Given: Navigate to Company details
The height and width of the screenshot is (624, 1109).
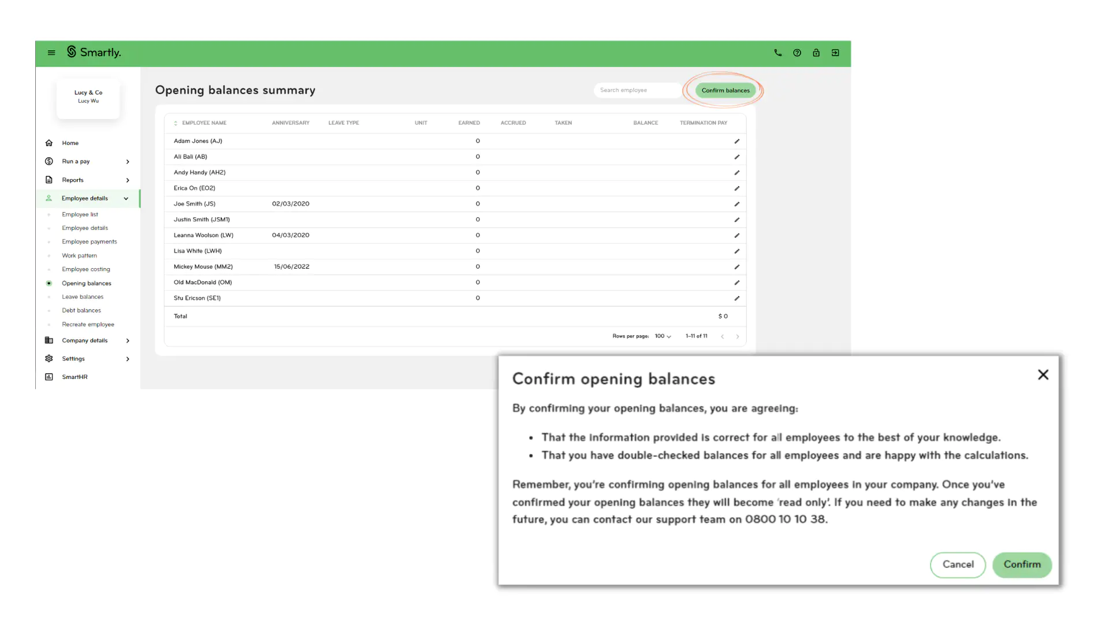Looking at the screenshot, I should (x=84, y=340).
